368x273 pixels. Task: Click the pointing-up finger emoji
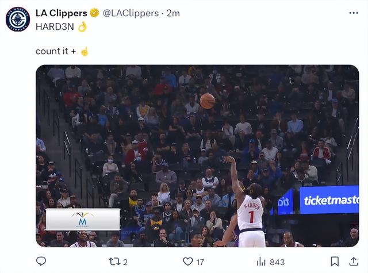85,51
